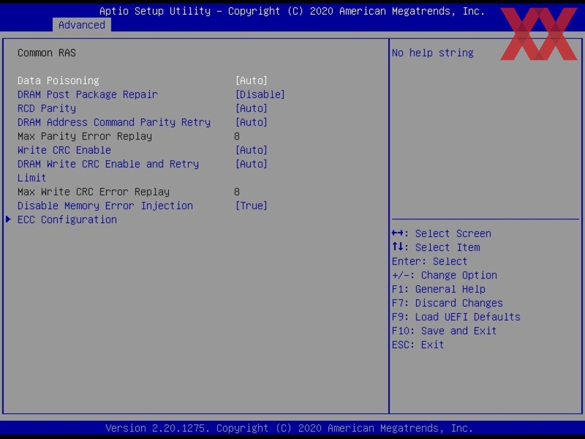585x439 pixels.
Task: Open RCD Parity [Auto] value
Action: 252,108
